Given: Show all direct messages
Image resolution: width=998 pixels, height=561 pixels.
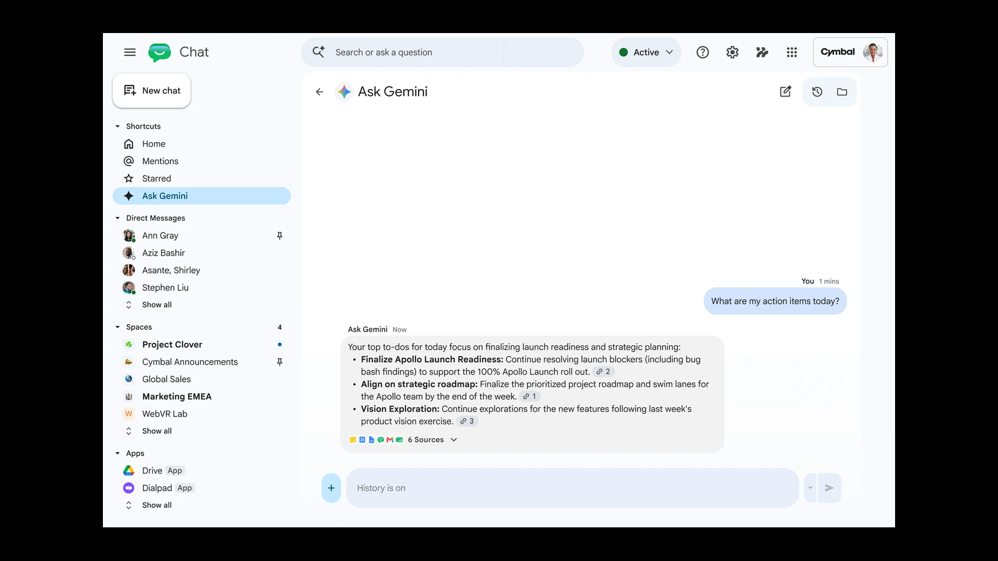Looking at the screenshot, I should (157, 305).
